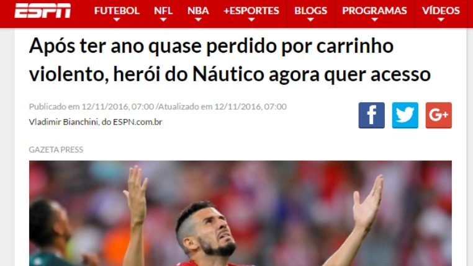The width and height of the screenshot is (473, 266).
Task: Open the FUTEBOL menu
Action: tap(117, 11)
